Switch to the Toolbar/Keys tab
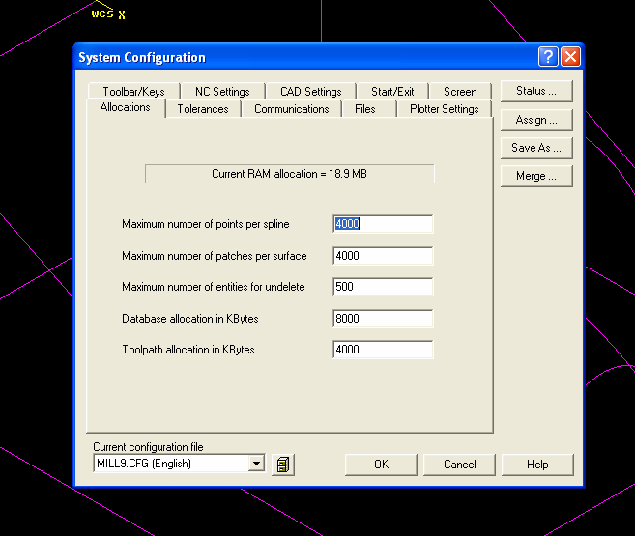Screen dimensions: 635x536 pos(133,92)
